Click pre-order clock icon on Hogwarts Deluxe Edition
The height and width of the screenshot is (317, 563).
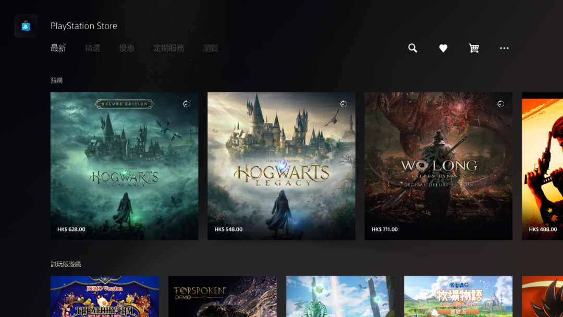click(186, 104)
